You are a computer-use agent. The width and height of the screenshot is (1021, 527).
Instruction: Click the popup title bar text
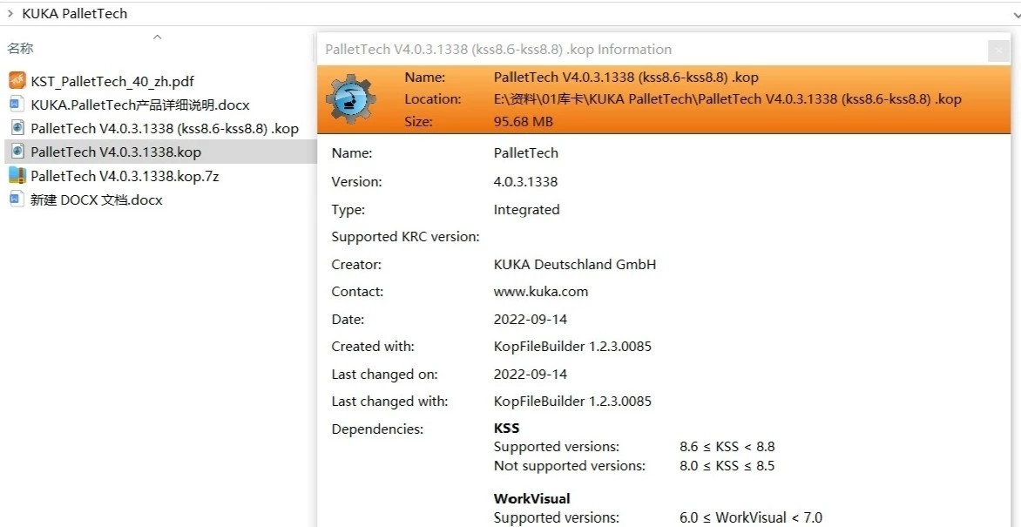point(498,50)
